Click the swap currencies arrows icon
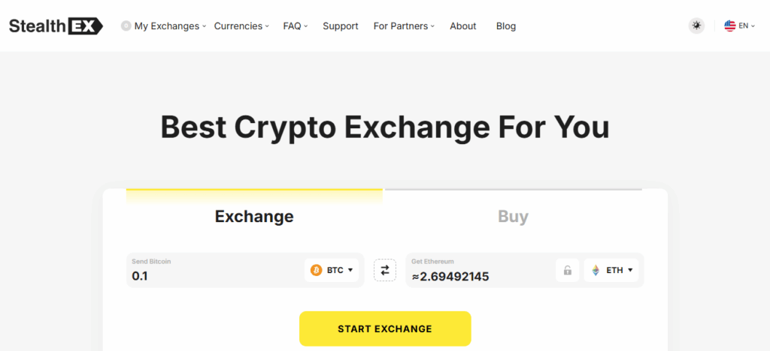Image resolution: width=770 pixels, height=351 pixels. [x=385, y=270]
